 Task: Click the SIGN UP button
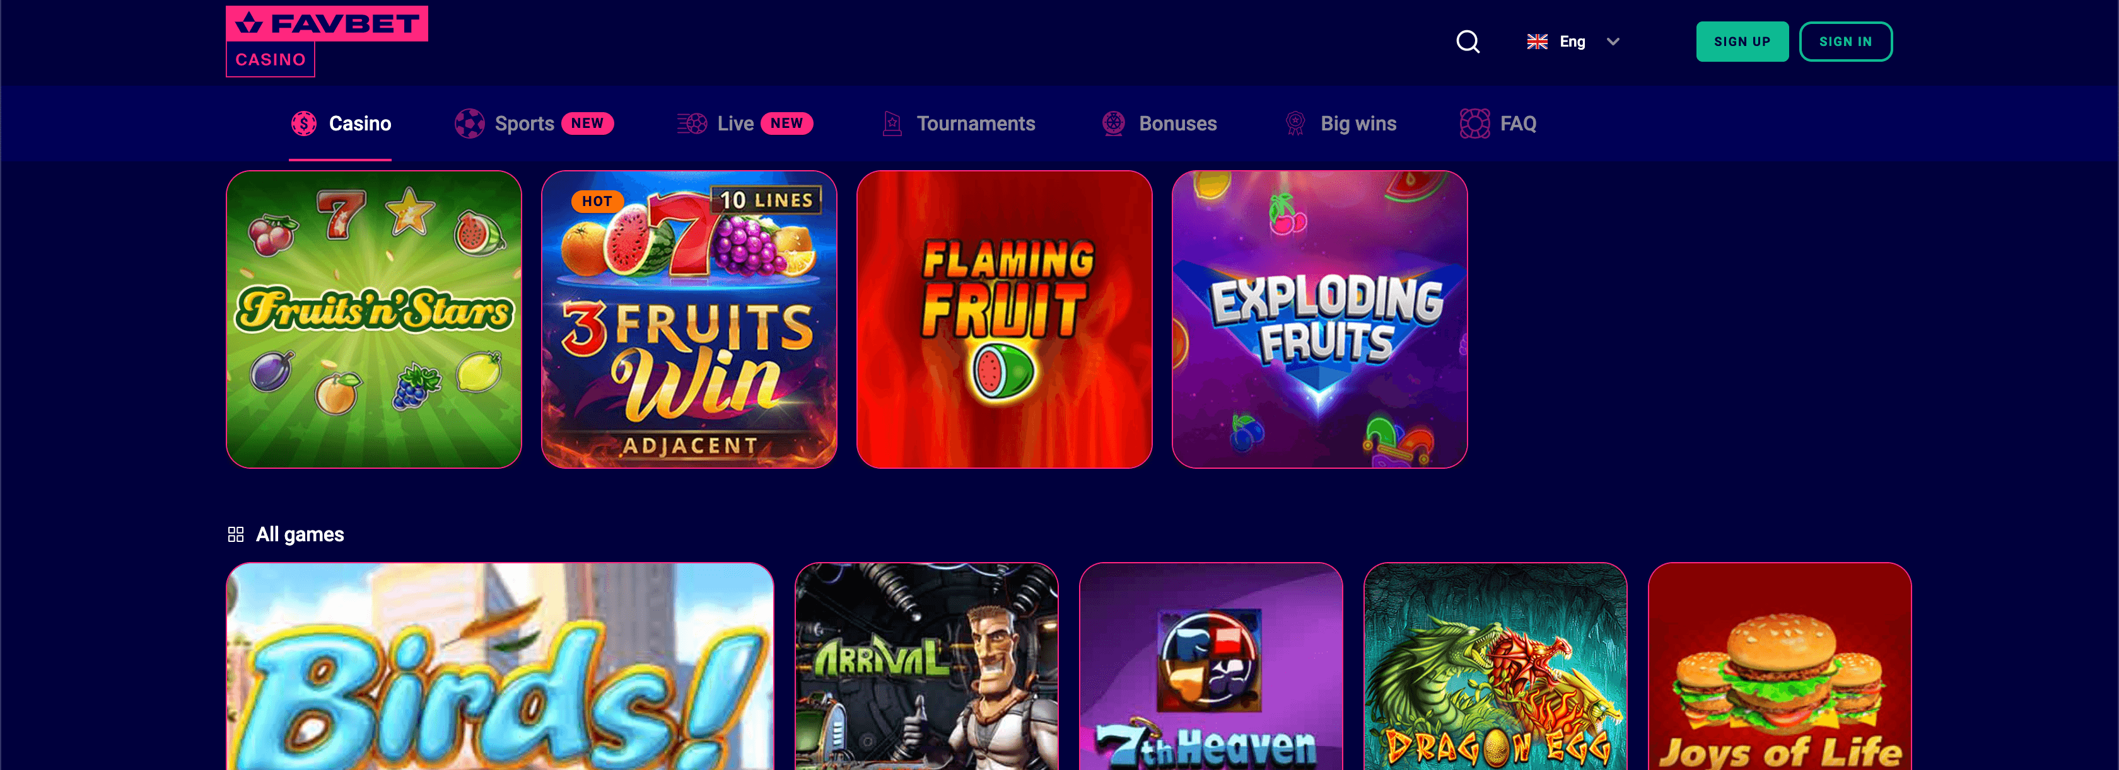(x=1741, y=41)
